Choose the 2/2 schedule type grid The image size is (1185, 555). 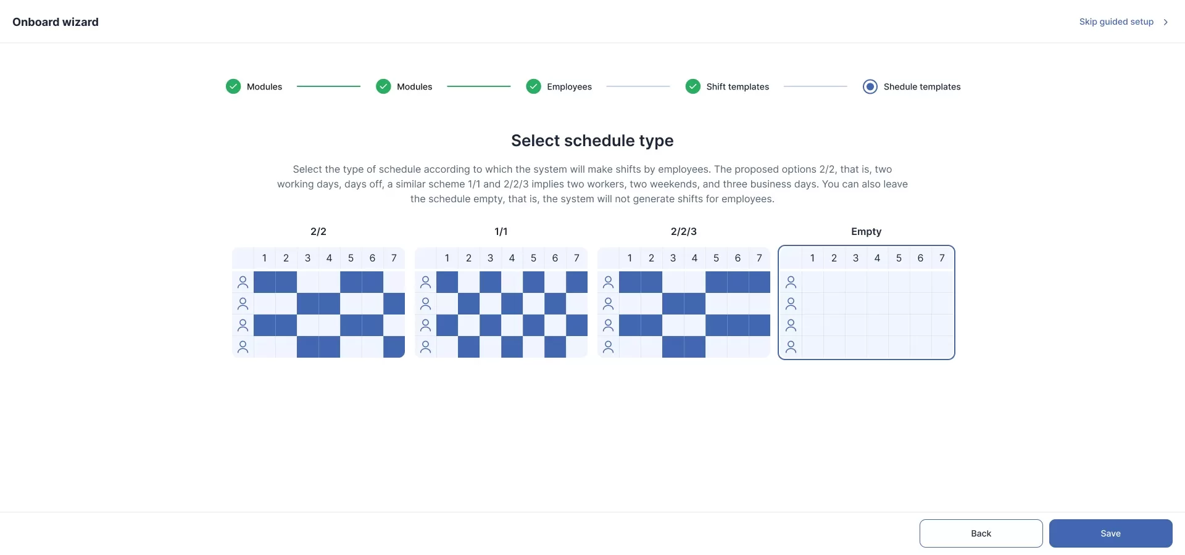318,302
